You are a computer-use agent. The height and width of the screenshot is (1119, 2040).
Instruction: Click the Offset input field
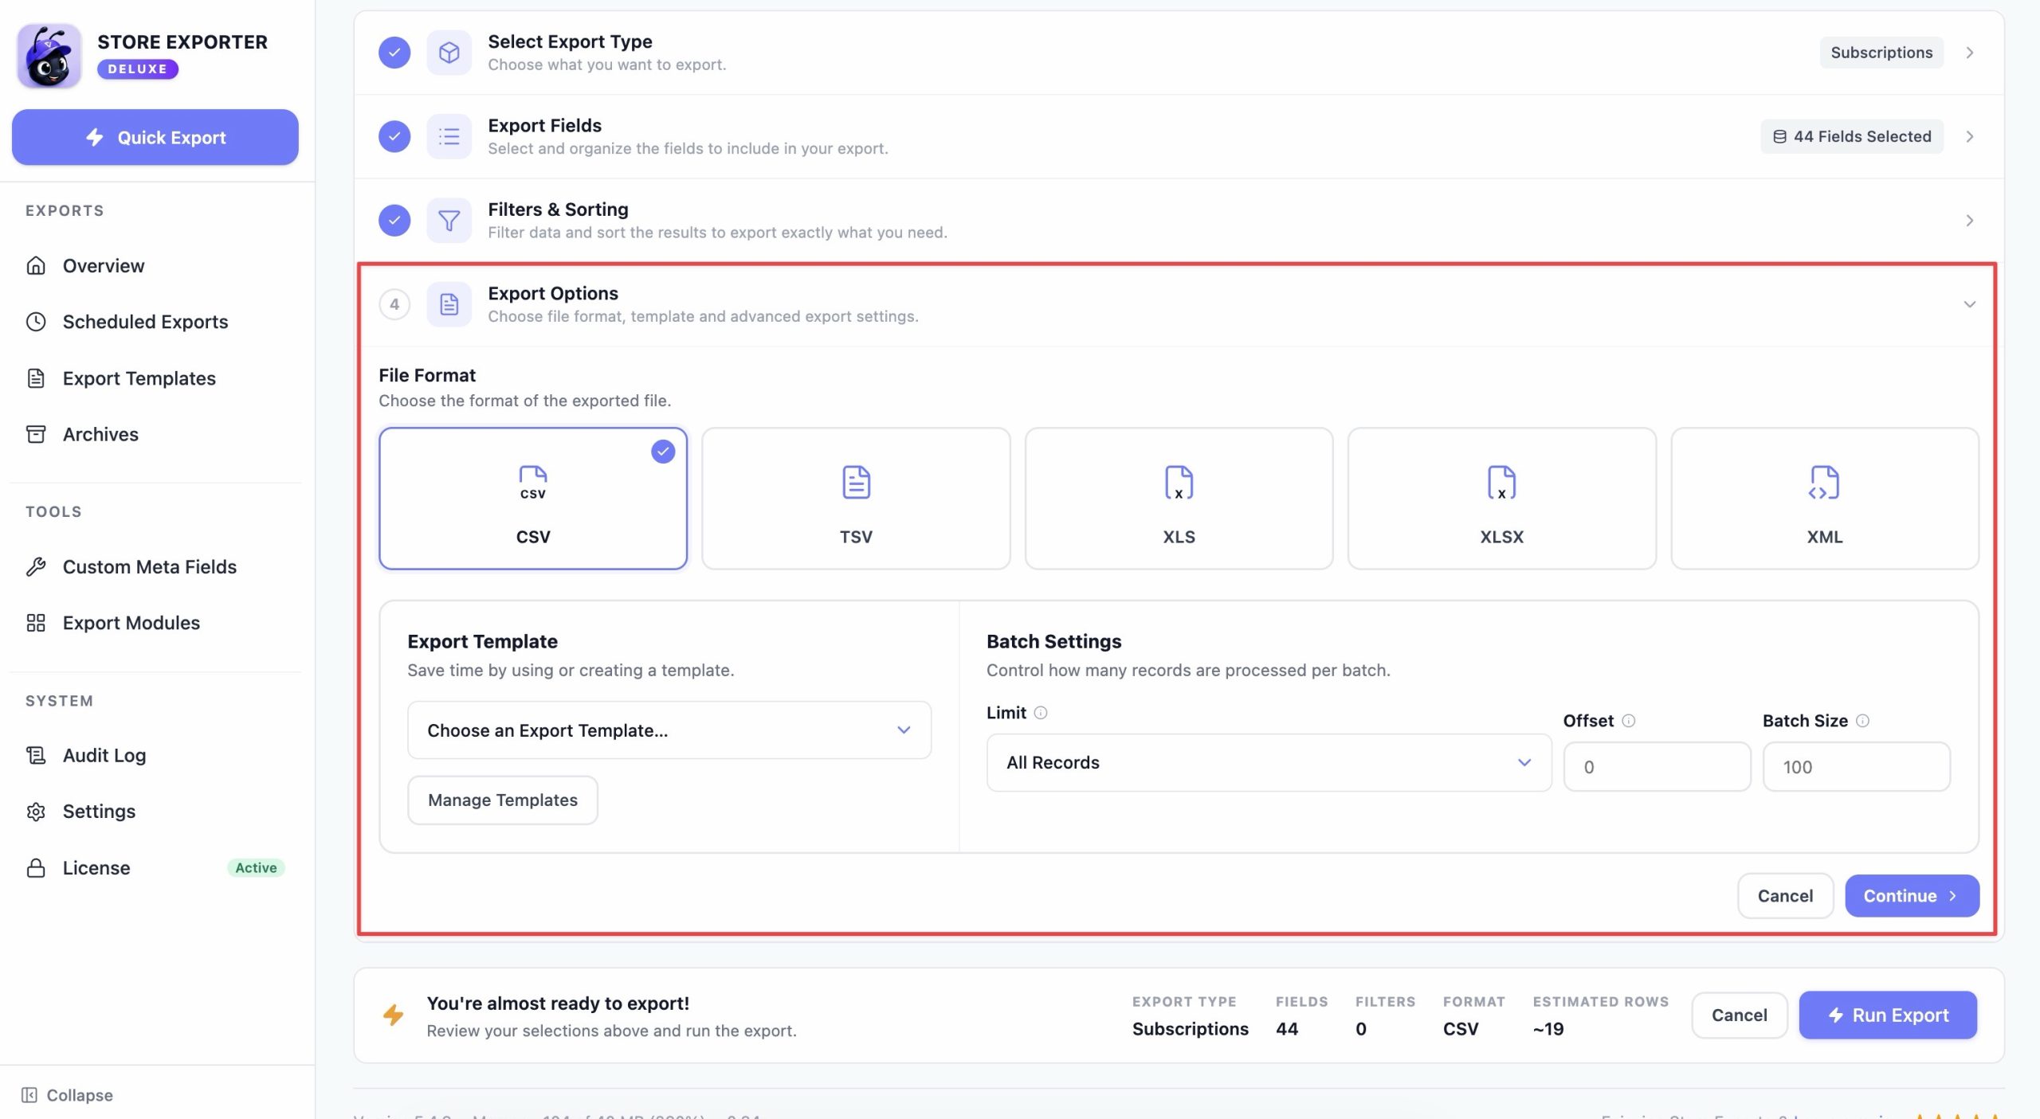tap(1657, 766)
